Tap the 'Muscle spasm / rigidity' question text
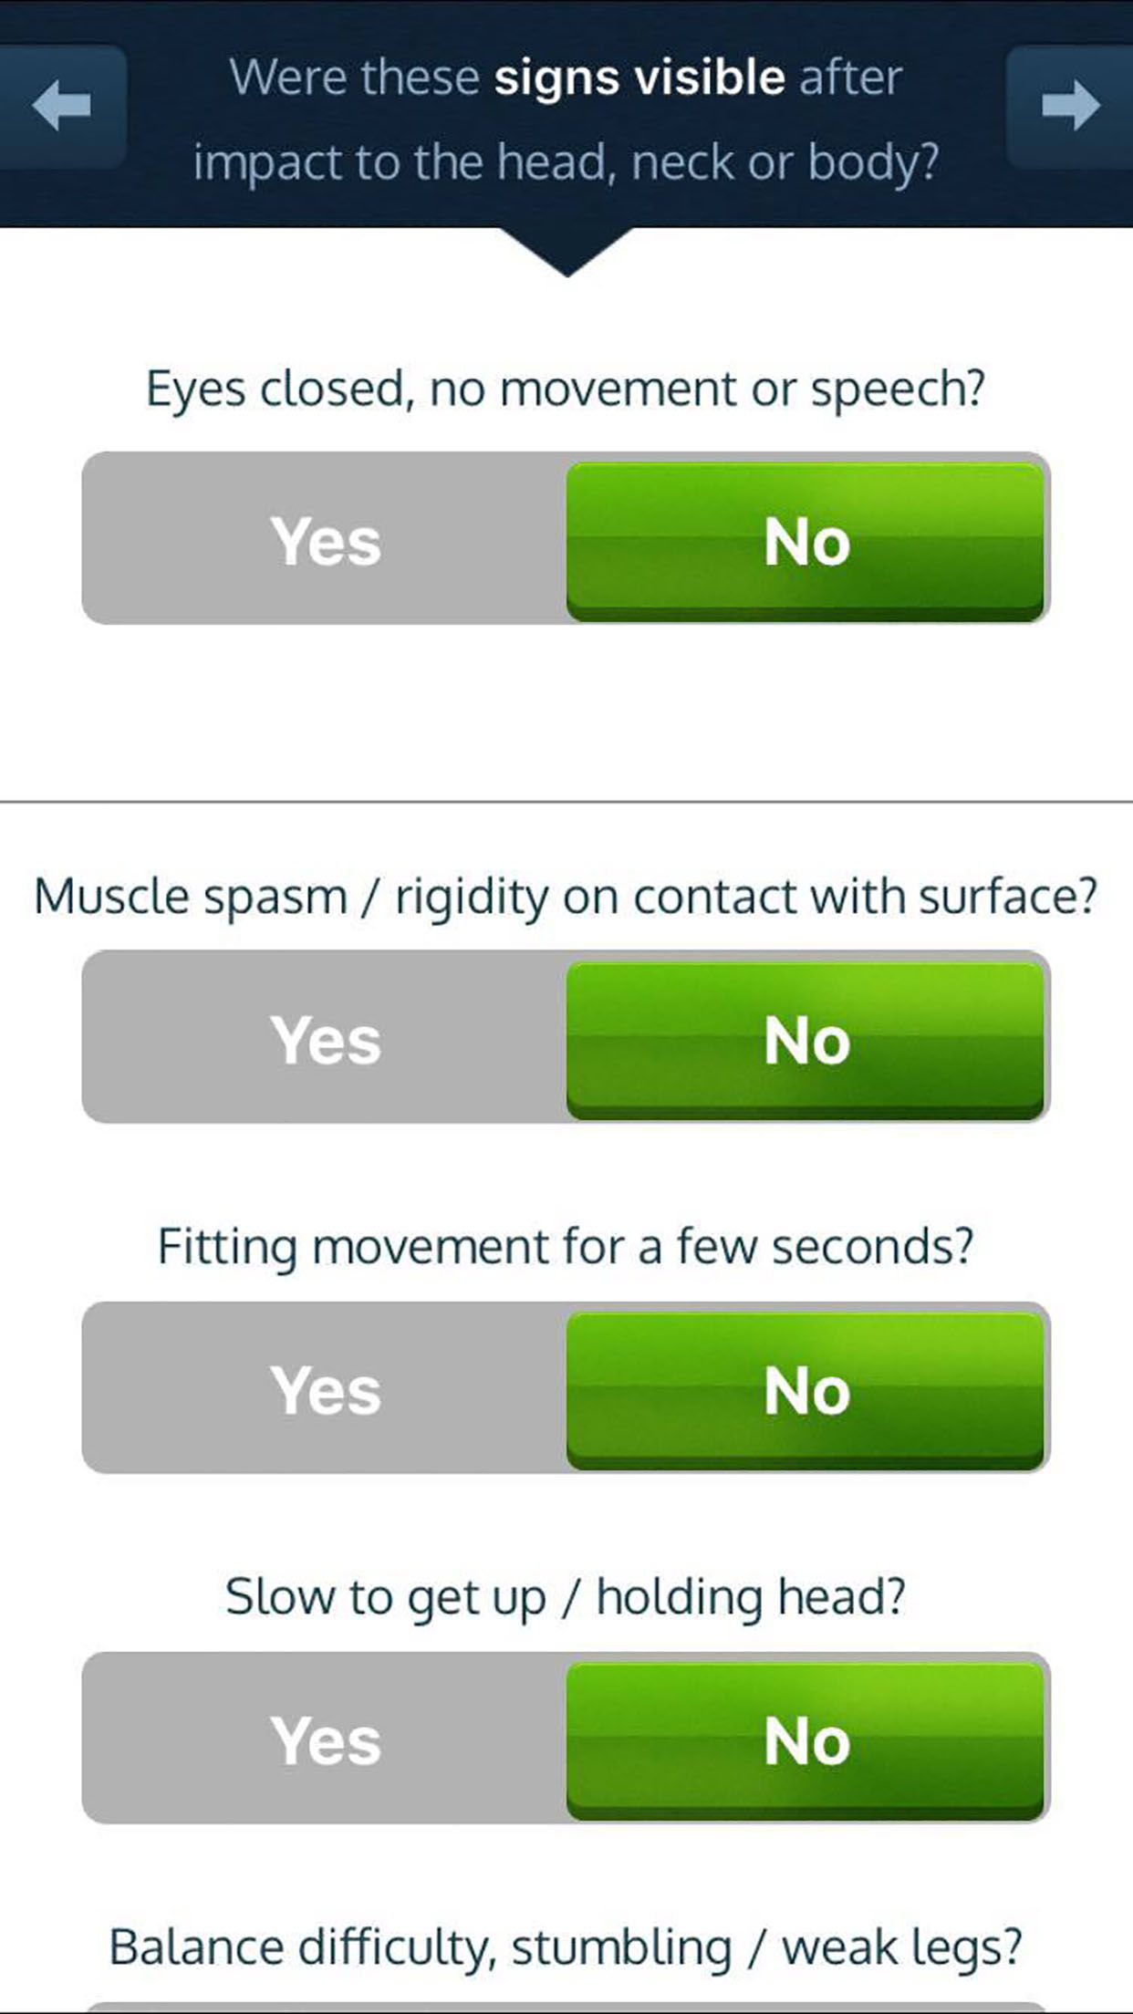The height and width of the screenshot is (2014, 1133). pos(566,897)
